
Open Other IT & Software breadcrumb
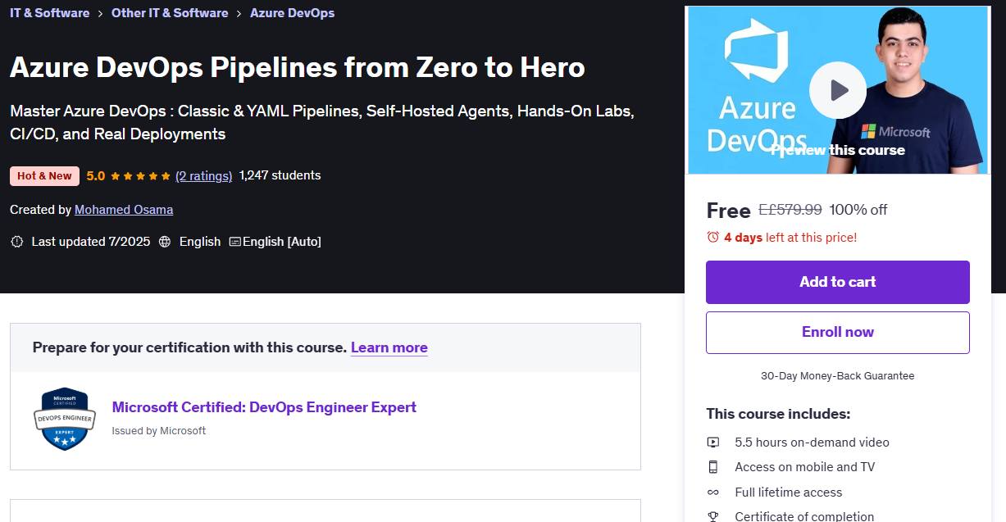[x=170, y=13]
